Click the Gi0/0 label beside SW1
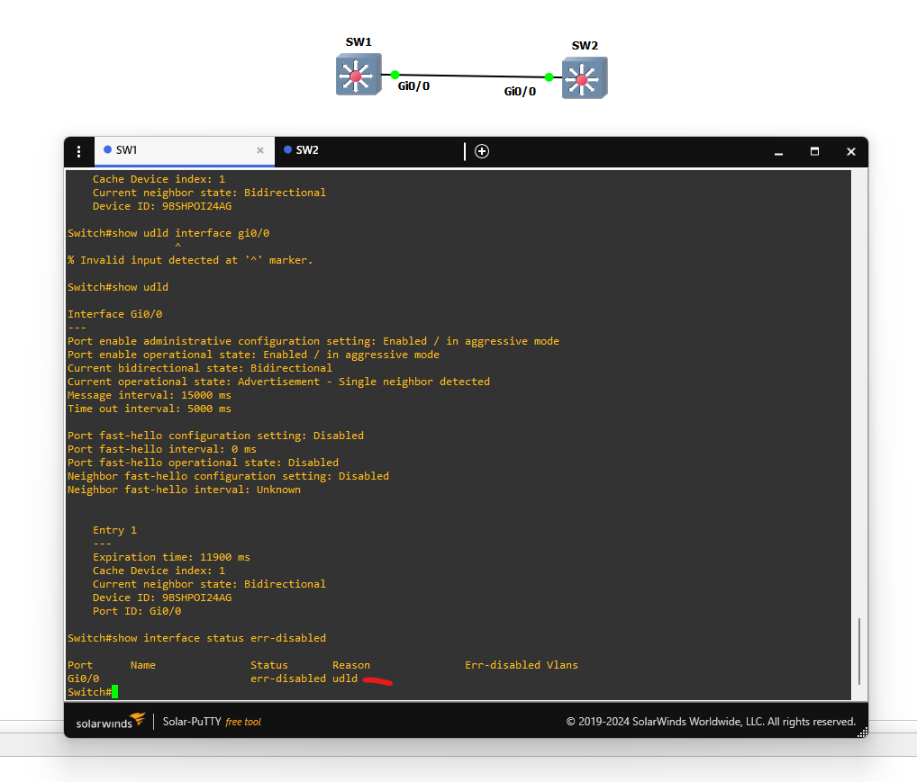The height and width of the screenshot is (782, 917). pos(413,86)
